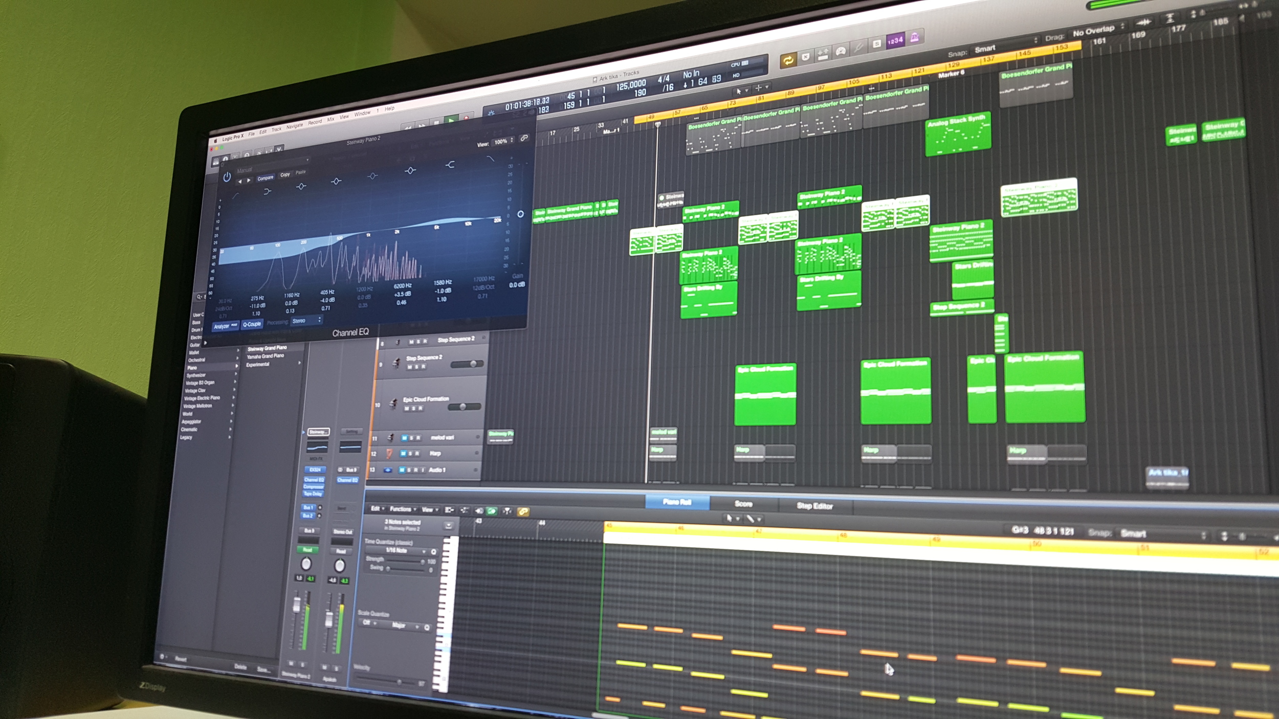Viewport: 1279px width, 719px height.
Task: Click the tuner fork icon
Action: pos(858,48)
